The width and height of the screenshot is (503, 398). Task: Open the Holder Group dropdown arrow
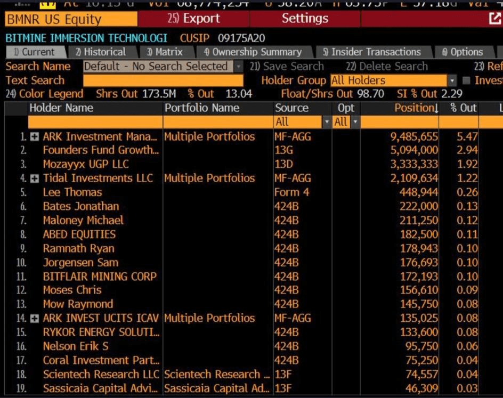tap(452, 80)
